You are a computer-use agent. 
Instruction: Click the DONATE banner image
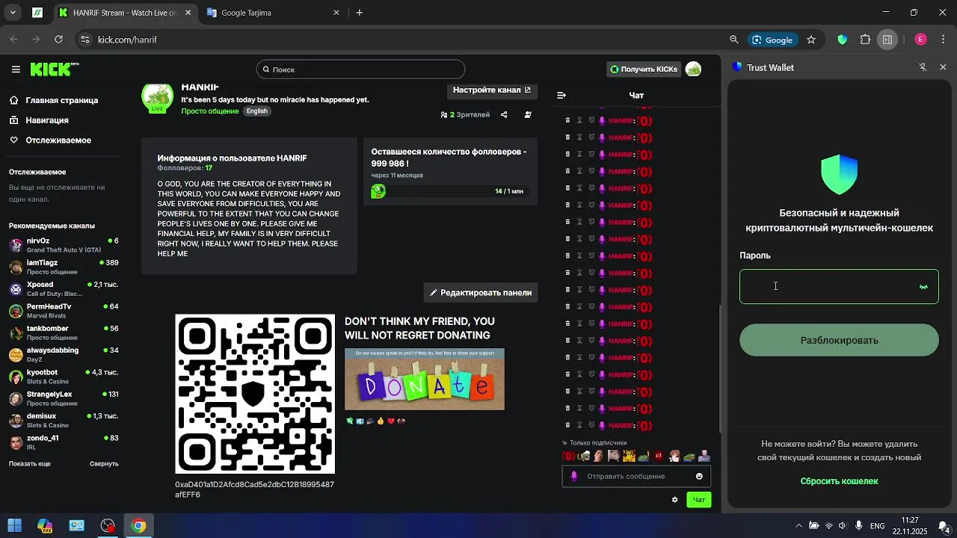click(x=425, y=379)
